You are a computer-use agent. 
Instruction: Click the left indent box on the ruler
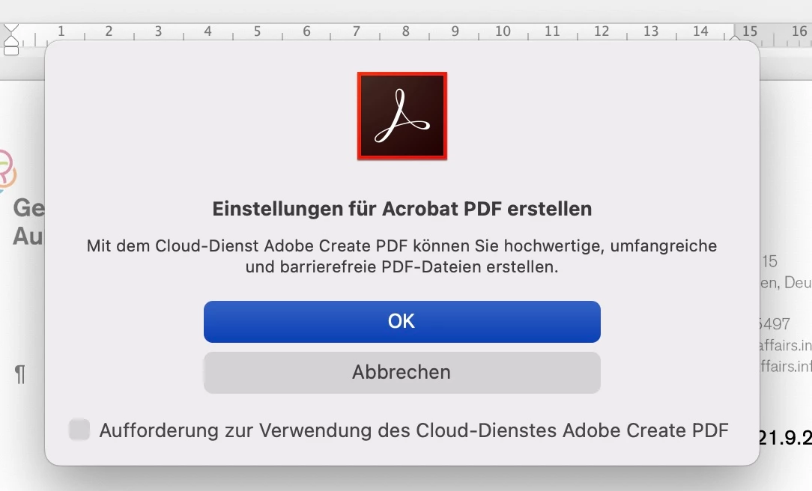pyautogui.click(x=11, y=51)
